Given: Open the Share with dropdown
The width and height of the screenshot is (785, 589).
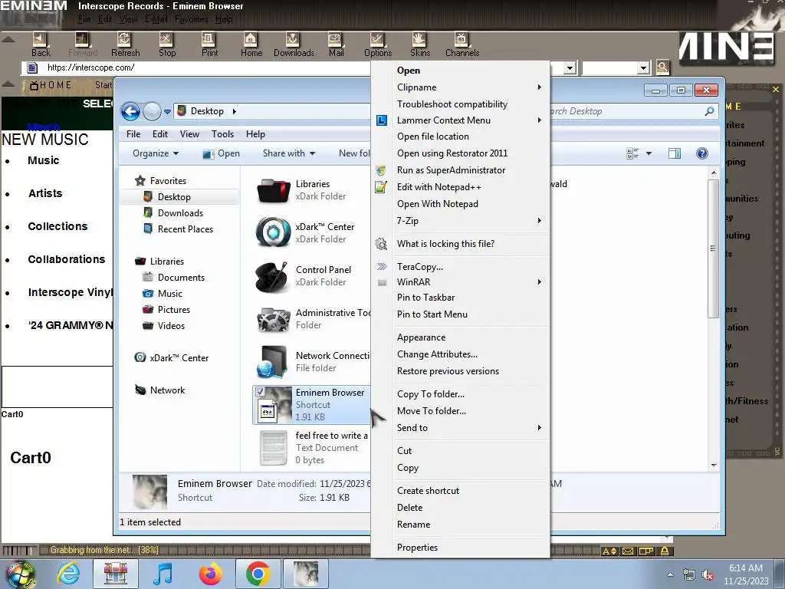Looking at the screenshot, I should pyautogui.click(x=289, y=153).
